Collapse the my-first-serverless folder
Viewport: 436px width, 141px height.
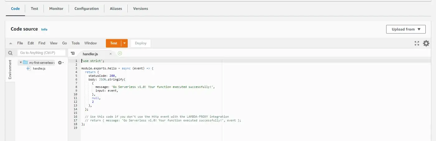pyautogui.click(x=21, y=63)
